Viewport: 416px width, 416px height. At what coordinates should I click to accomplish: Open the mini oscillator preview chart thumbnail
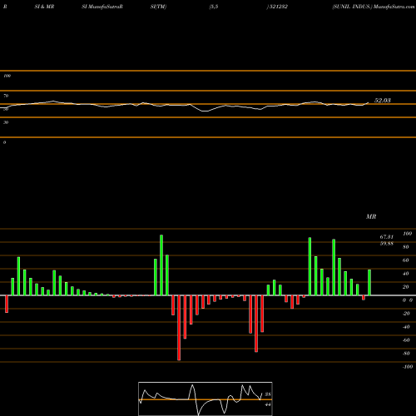[x=206, y=399]
